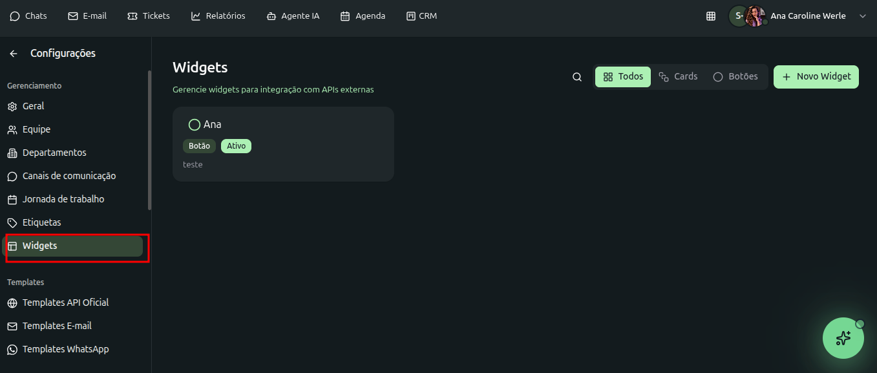Open the Agente IA menu
The image size is (877, 373).
293,16
